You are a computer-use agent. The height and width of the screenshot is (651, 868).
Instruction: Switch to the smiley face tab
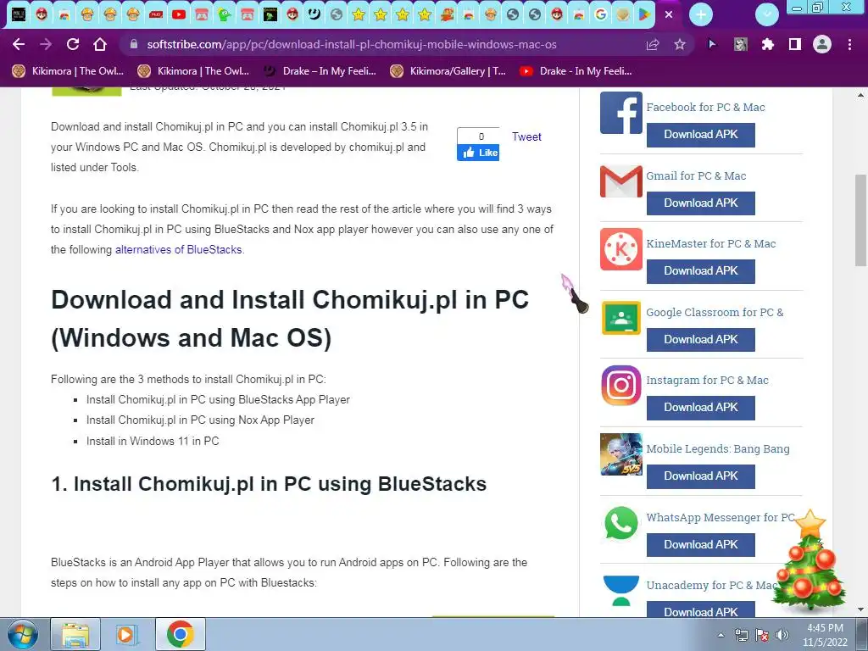tap(314, 14)
